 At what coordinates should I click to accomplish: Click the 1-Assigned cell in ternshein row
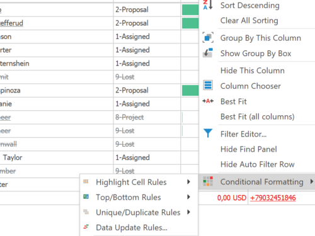[x=147, y=64]
